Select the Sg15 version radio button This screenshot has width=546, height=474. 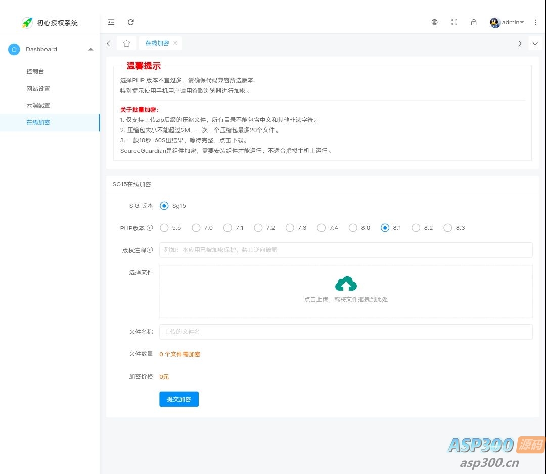[x=164, y=206]
